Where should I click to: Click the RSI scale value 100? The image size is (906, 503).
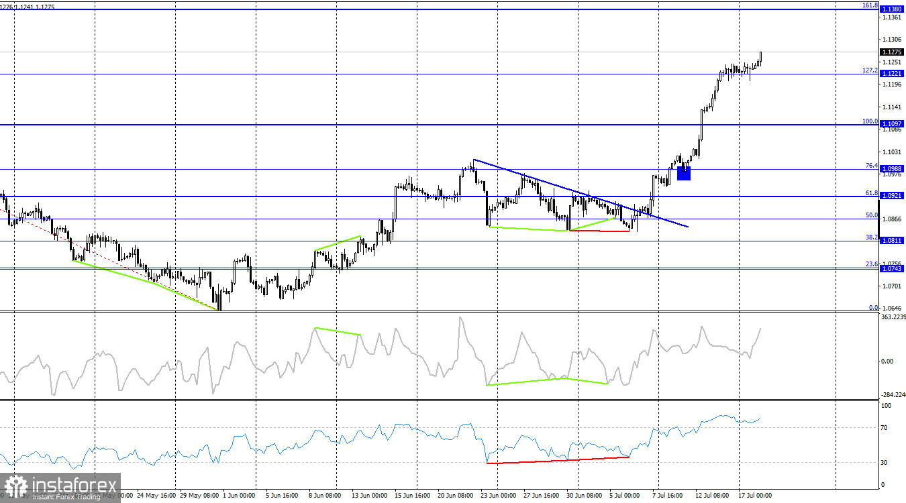(x=886, y=406)
